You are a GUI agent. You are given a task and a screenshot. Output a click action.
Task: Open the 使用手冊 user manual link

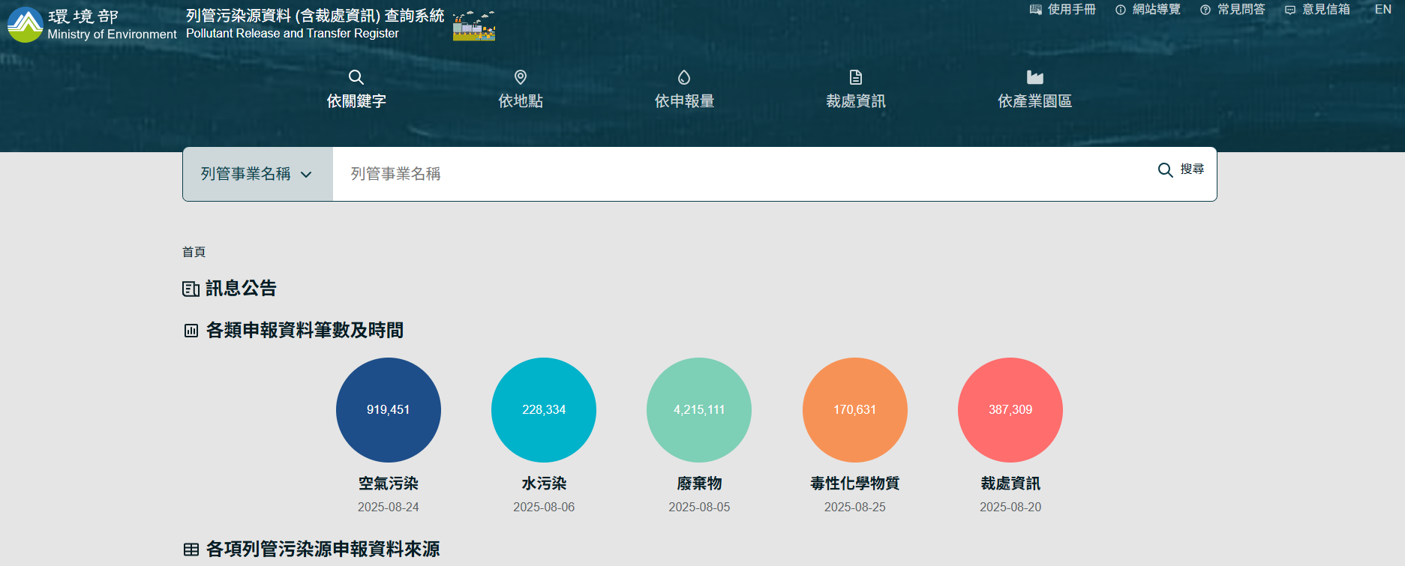tap(1062, 10)
